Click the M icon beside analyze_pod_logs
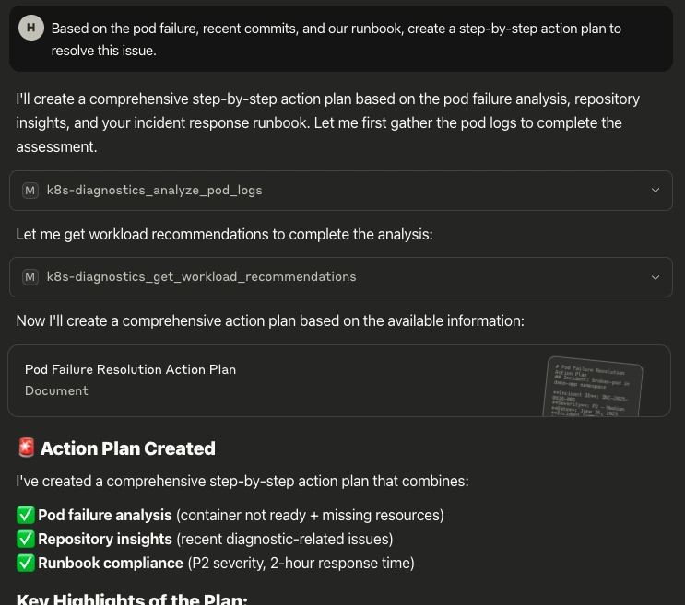This screenshot has width=685, height=605. 30,191
